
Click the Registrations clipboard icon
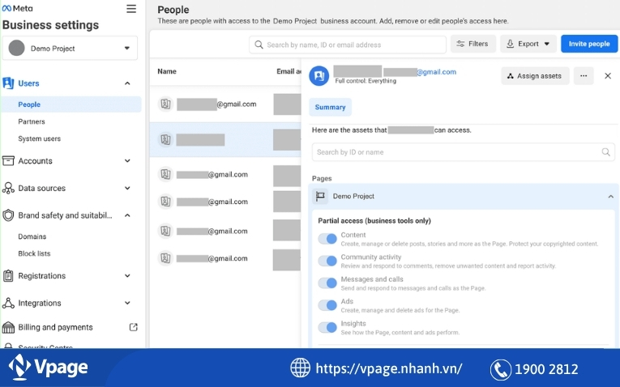[x=8, y=275]
